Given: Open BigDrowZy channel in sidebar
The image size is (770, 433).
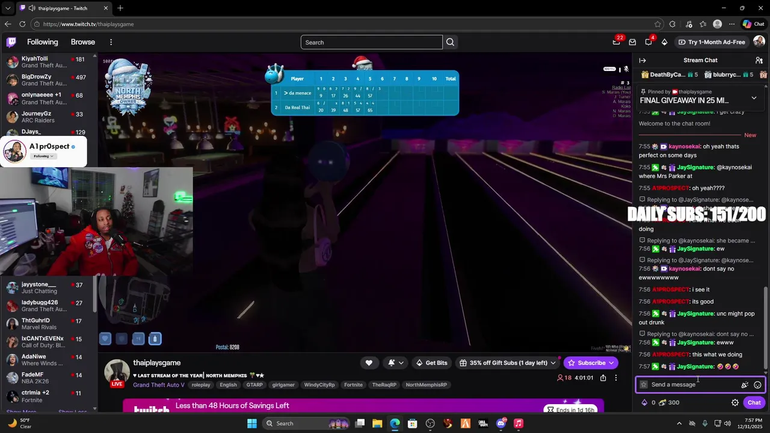Looking at the screenshot, I should [x=48, y=80].
